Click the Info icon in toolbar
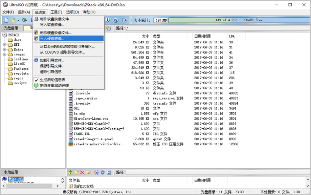Screen dimensions: 311x195 click(108, 20)
